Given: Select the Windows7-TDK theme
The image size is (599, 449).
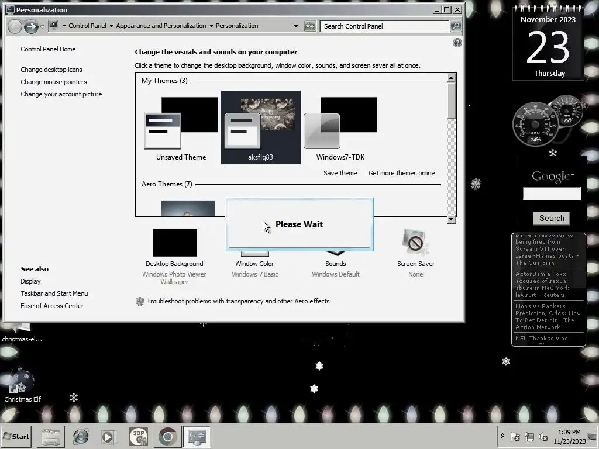Looking at the screenshot, I should pyautogui.click(x=340, y=127).
